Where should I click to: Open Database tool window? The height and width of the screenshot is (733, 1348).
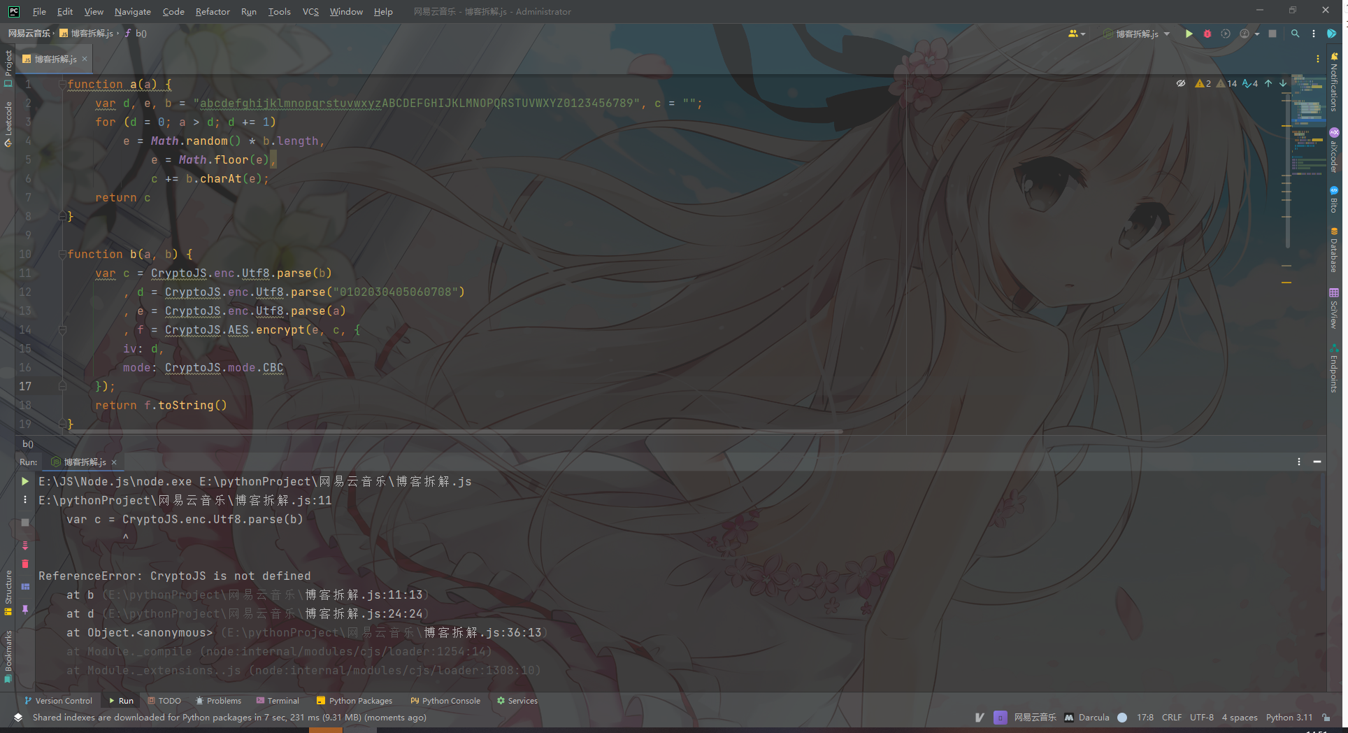1334,250
